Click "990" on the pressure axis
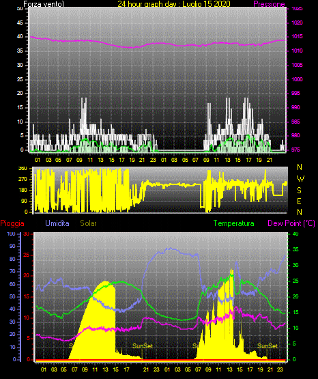 (295, 107)
